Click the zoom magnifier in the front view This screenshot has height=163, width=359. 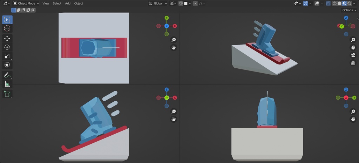[174, 111]
